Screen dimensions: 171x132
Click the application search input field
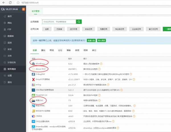[x=59, y=22]
